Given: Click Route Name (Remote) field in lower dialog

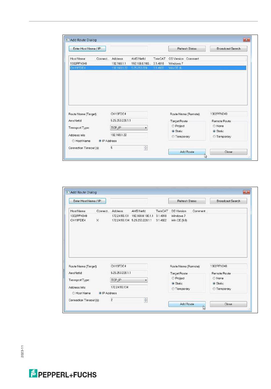Looking at the screenshot, I should pyautogui.click(x=228, y=266).
